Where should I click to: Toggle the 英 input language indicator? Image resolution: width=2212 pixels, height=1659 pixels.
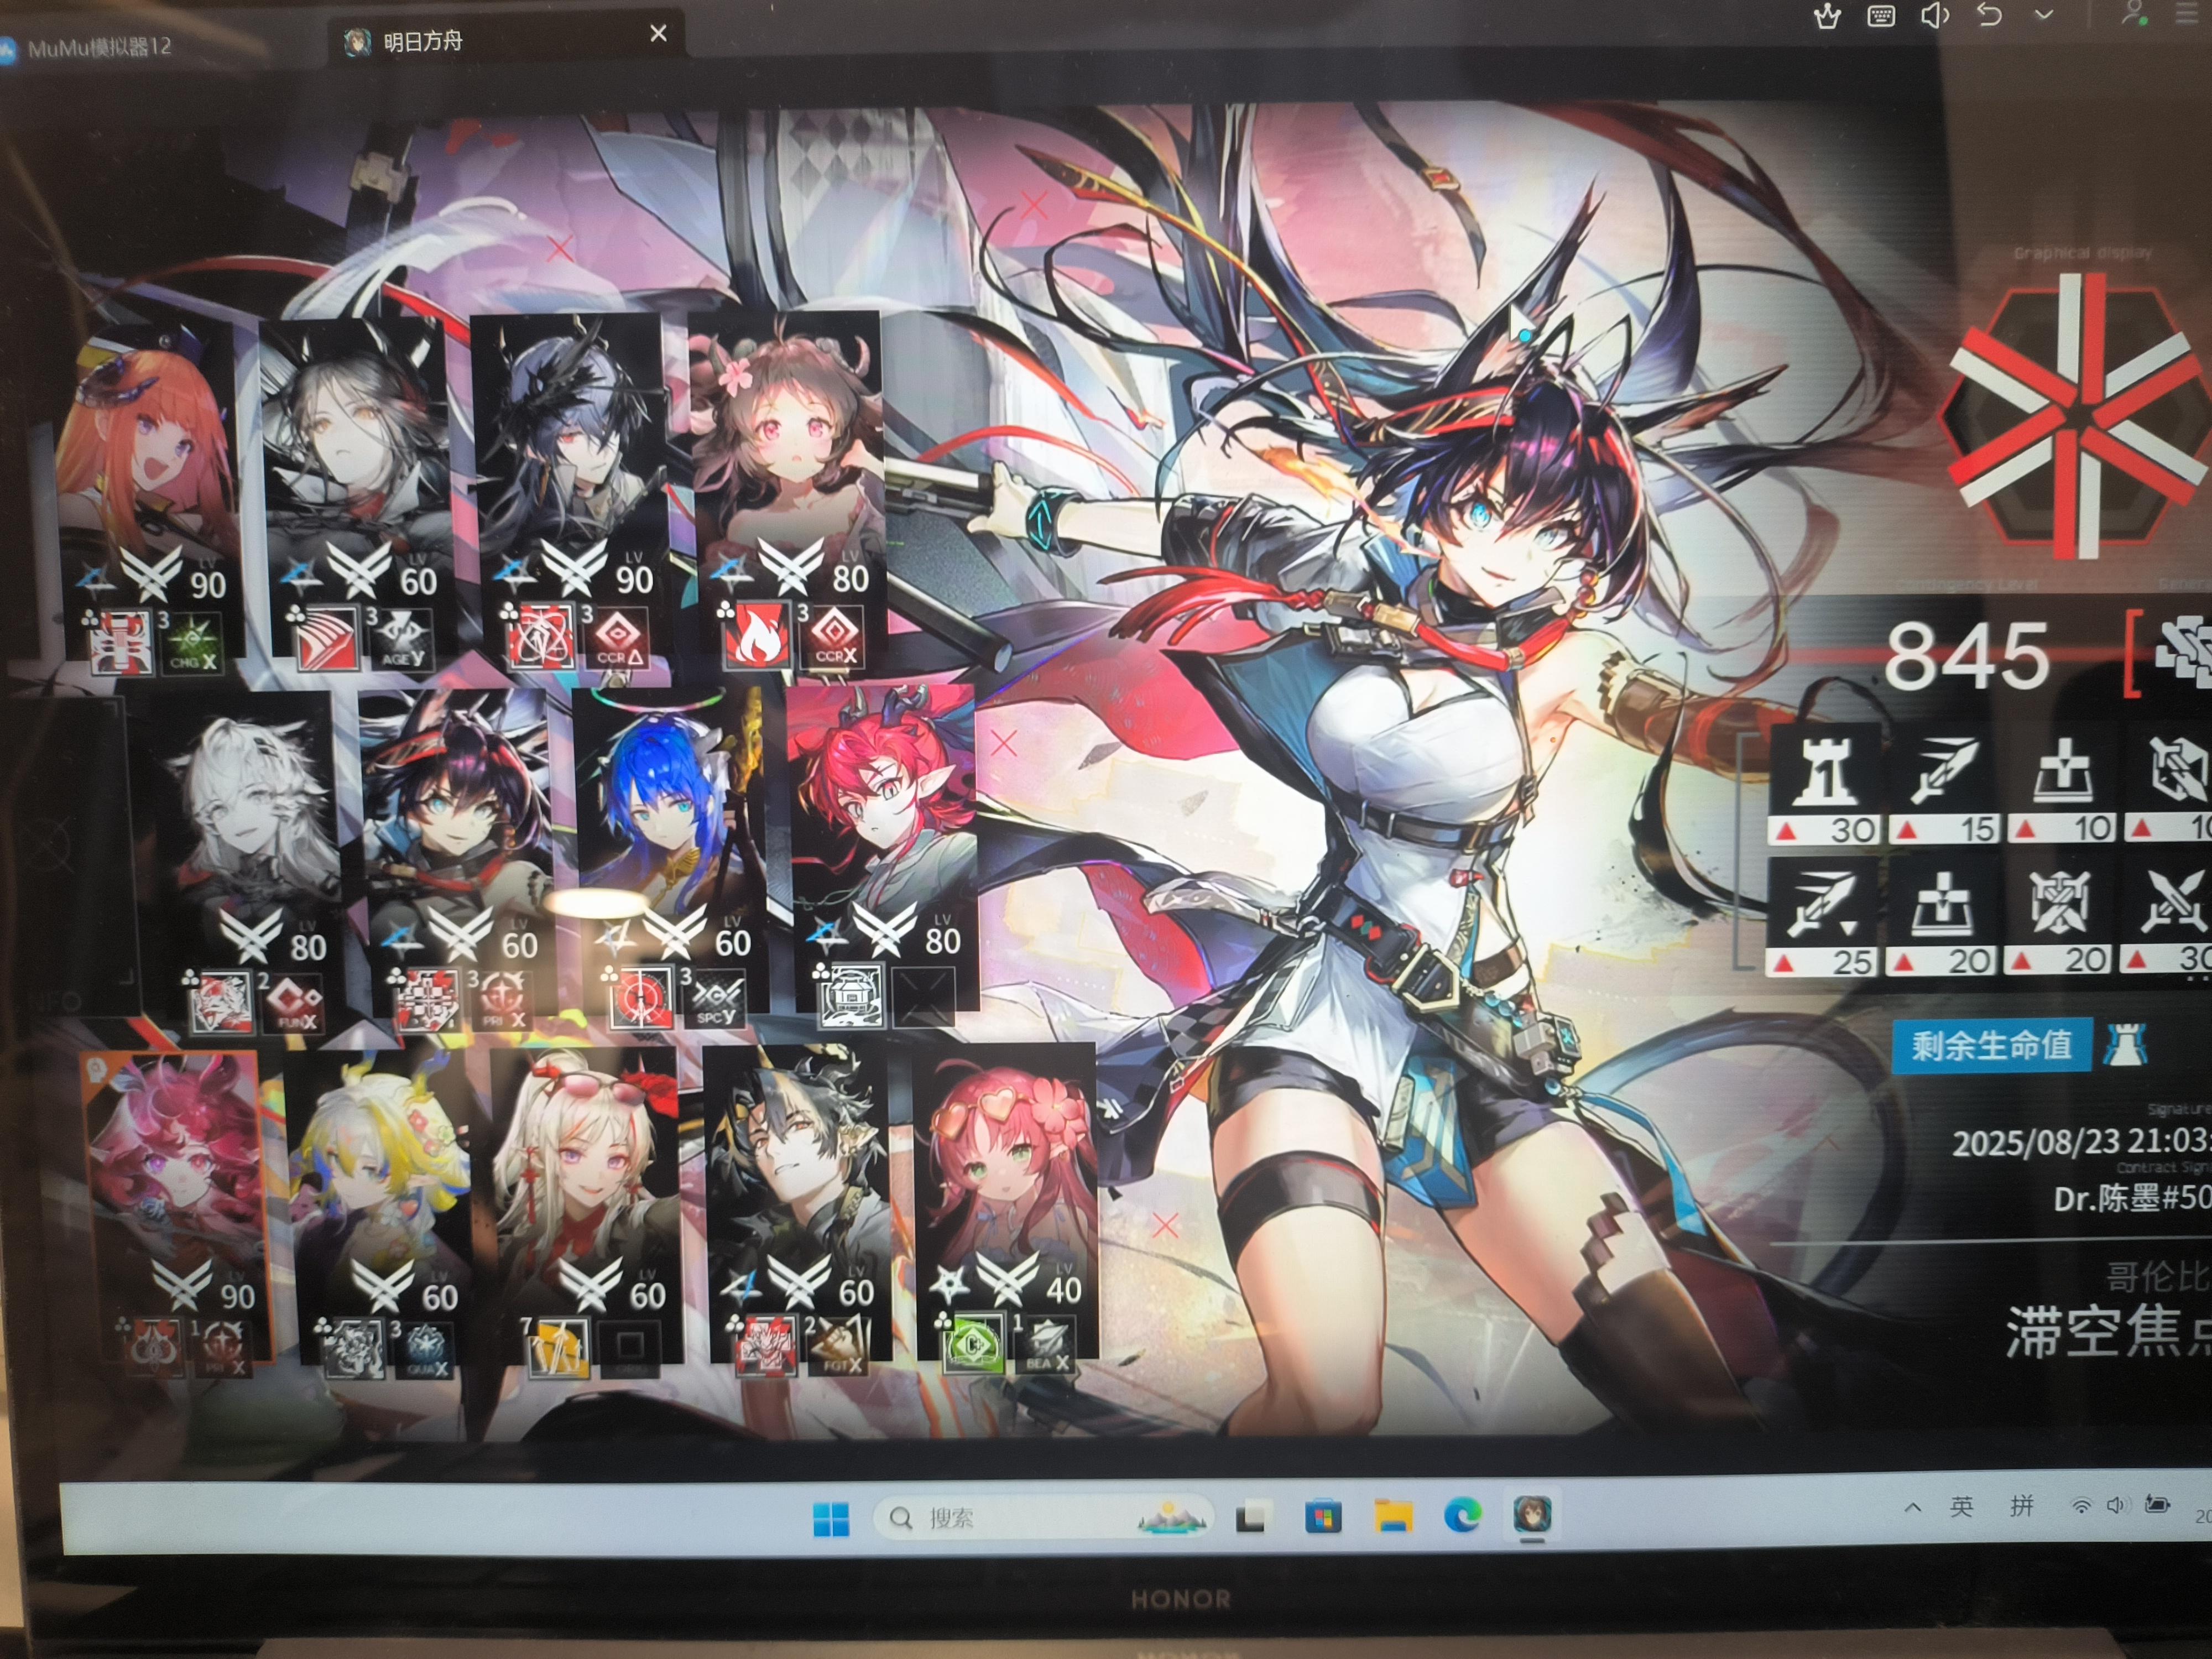[1961, 1506]
